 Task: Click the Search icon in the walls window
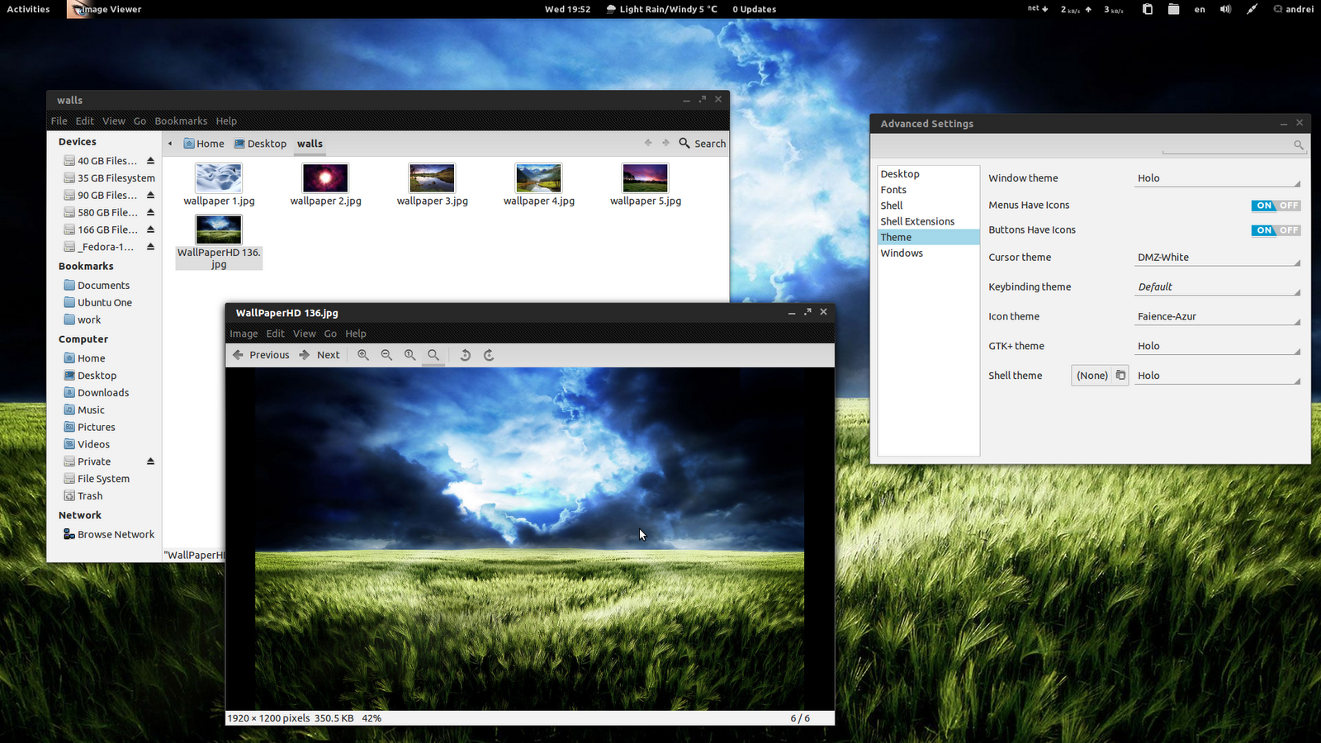tap(684, 143)
